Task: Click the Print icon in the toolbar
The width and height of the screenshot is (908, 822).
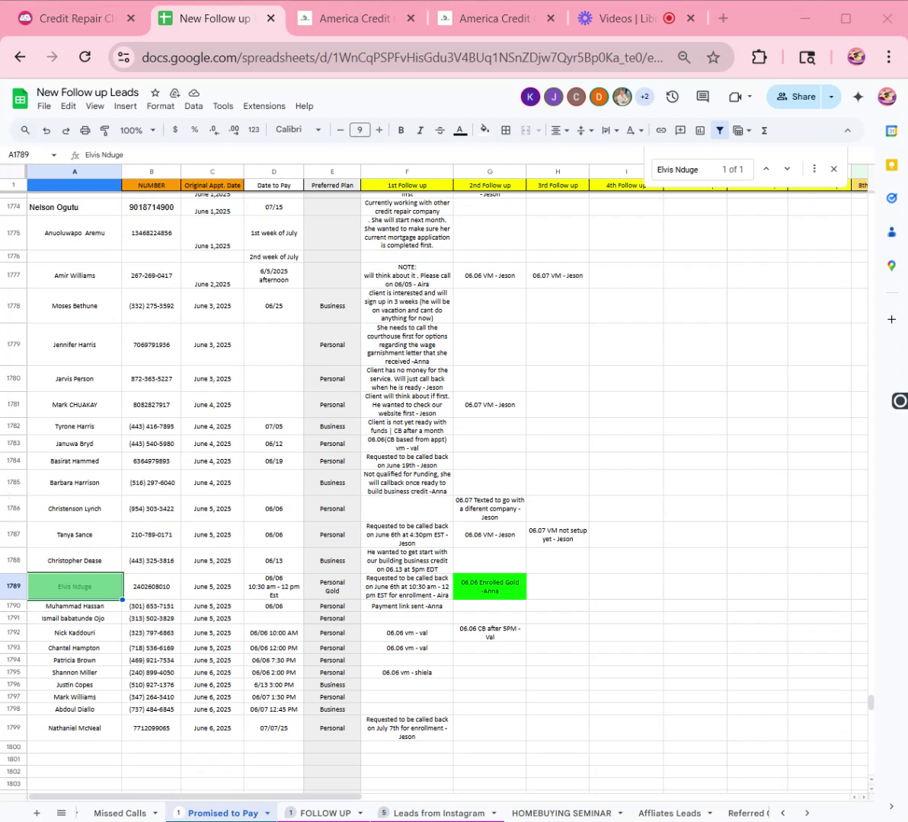Action: pos(85,130)
